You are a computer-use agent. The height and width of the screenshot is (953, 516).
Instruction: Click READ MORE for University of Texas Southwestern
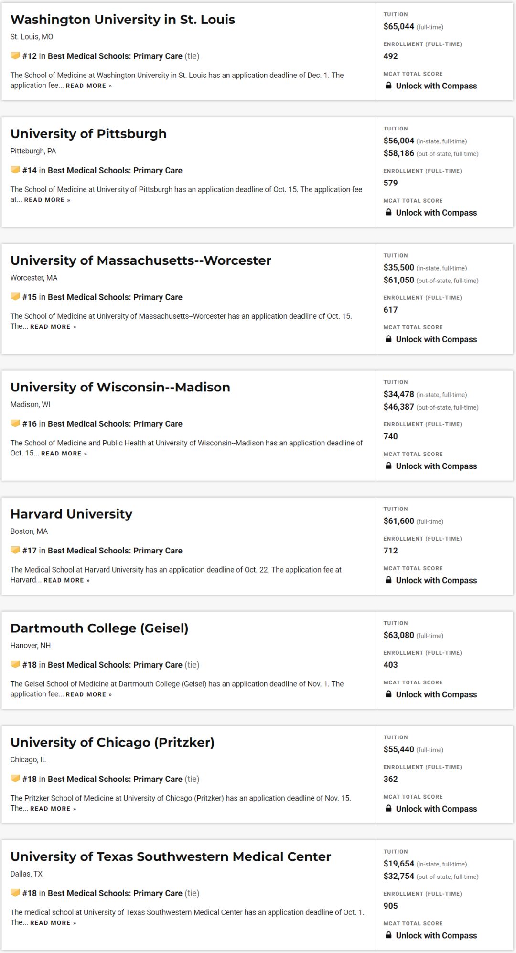click(x=53, y=922)
